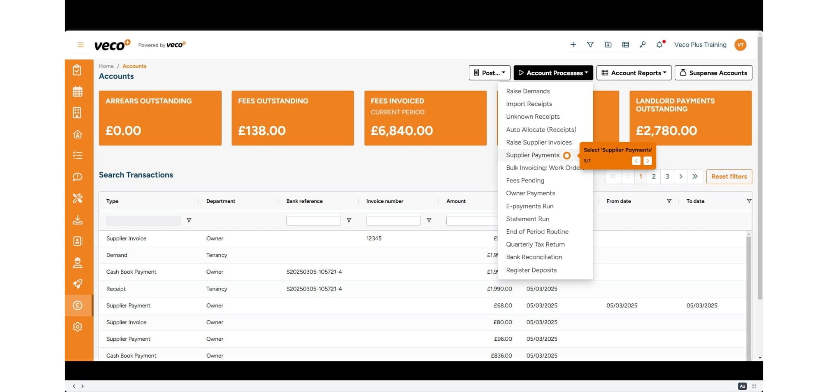Click the To date header filter funnel
The height and width of the screenshot is (392, 828).
(x=749, y=201)
